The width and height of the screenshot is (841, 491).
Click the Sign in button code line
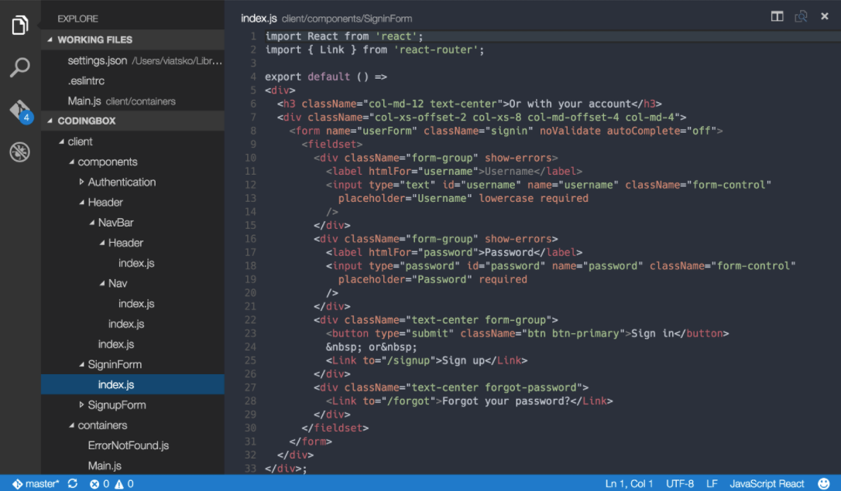pyautogui.click(x=527, y=333)
